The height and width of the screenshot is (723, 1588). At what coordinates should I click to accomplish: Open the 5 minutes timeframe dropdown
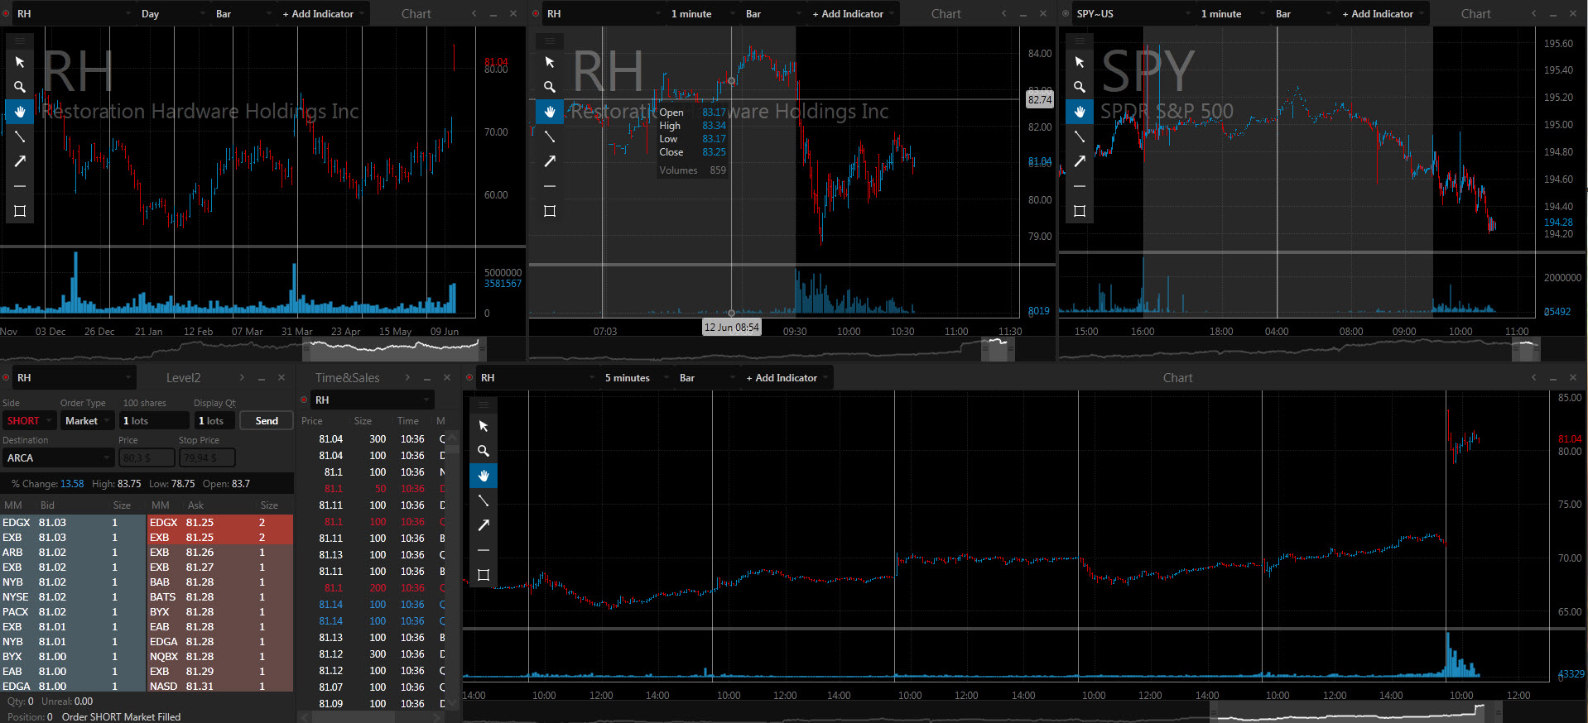coord(636,378)
